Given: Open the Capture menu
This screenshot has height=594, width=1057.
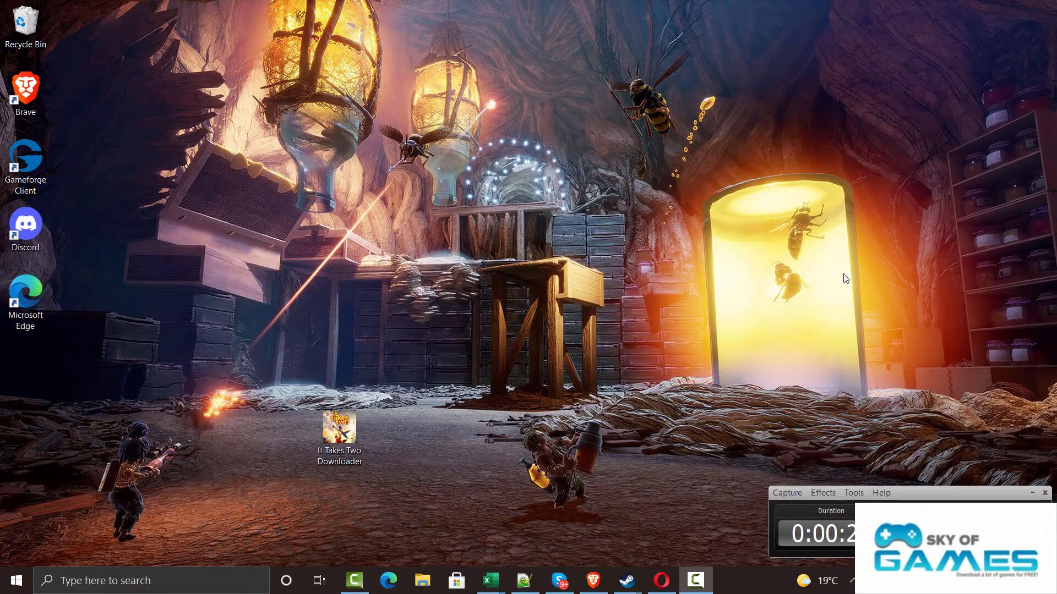Looking at the screenshot, I should point(787,493).
